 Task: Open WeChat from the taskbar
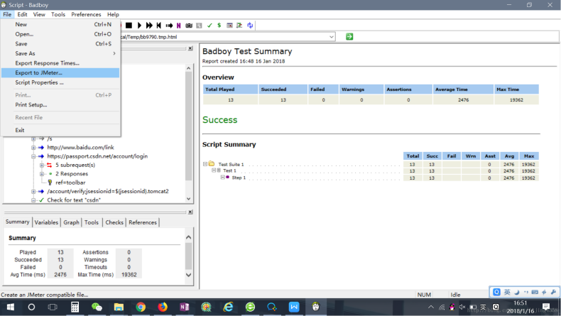[97, 307]
